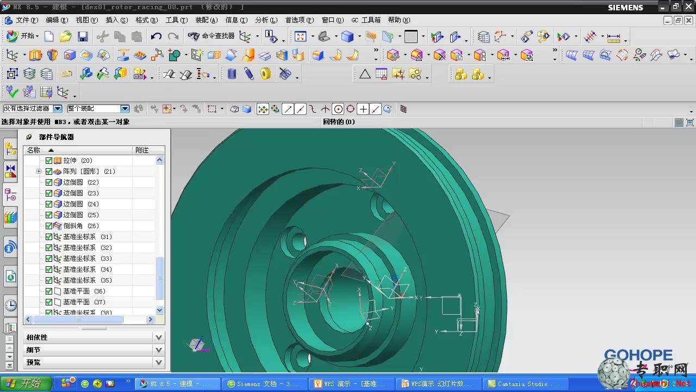Open the 插入(S) menu

(117, 20)
